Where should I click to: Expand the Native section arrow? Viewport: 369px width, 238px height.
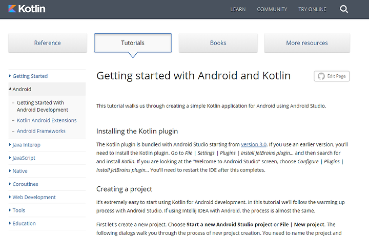10,171
